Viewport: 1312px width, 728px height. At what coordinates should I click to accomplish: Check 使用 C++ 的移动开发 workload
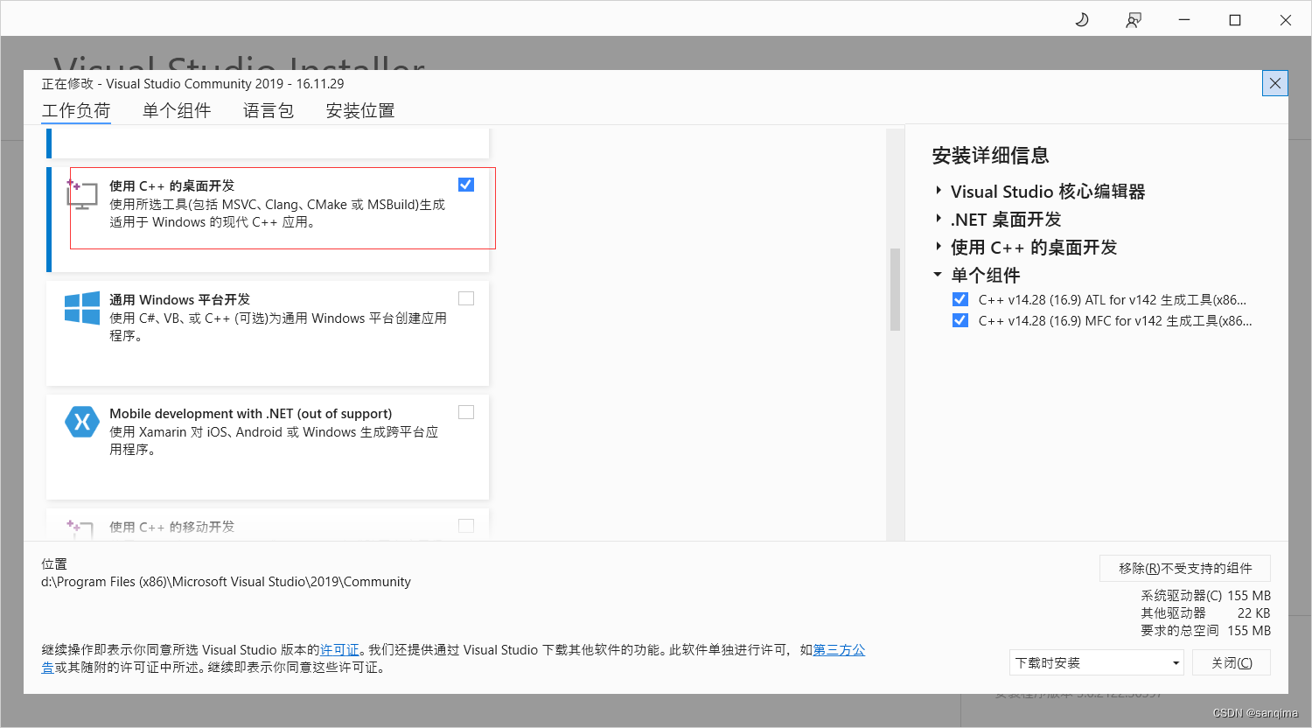pyautogui.click(x=466, y=526)
